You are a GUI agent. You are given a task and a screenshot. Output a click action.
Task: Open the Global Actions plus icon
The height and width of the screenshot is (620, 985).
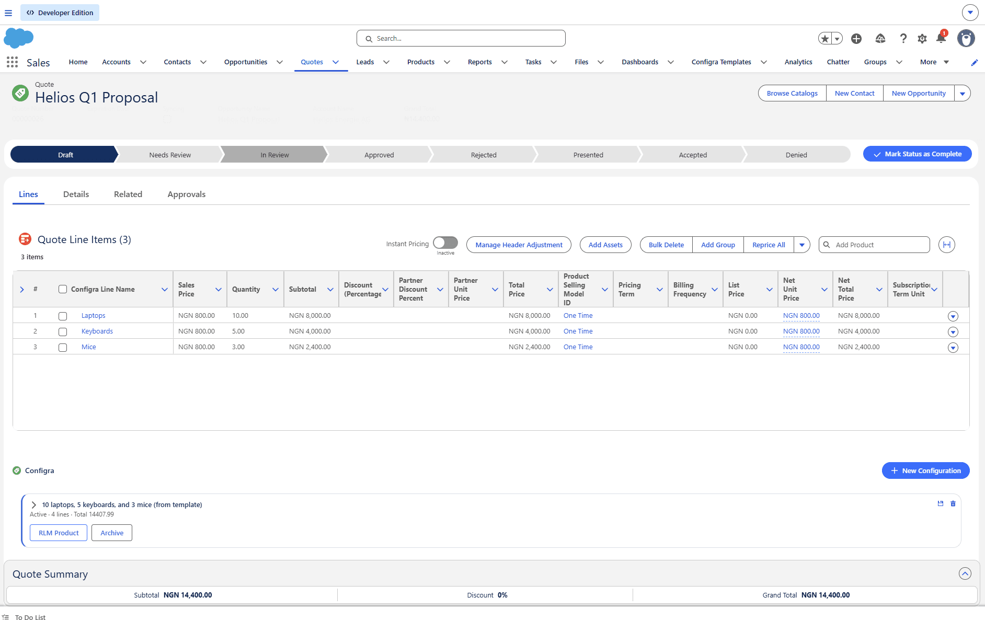(x=856, y=39)
